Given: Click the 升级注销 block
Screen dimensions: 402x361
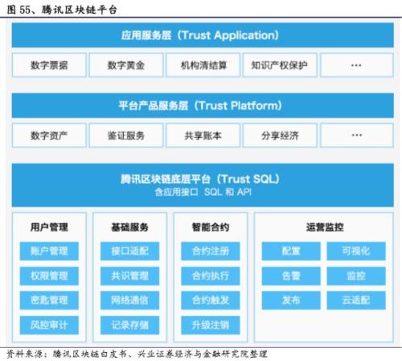Looking at the screenshot, I should (x=211, y=325).
